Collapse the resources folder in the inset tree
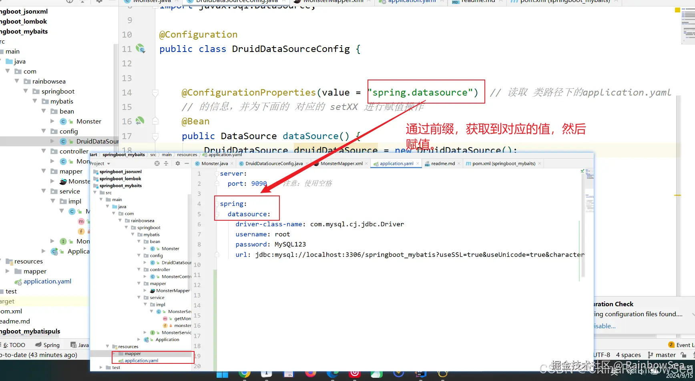695x381 pixels. click(107, 347)
